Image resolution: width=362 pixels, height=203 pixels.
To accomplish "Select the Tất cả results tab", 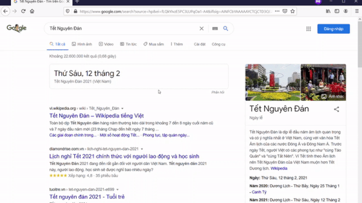I will (57, 44).
